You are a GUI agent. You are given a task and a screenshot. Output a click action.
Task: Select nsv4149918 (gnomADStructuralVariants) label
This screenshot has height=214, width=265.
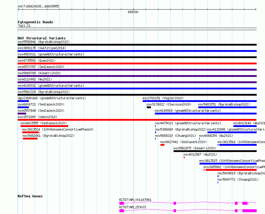click(188, 111)
